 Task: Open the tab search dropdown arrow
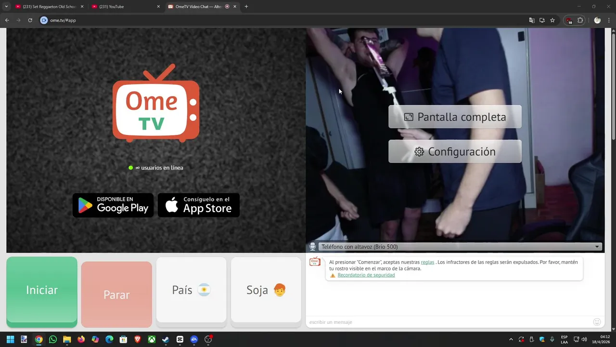[x=6, y=7]
